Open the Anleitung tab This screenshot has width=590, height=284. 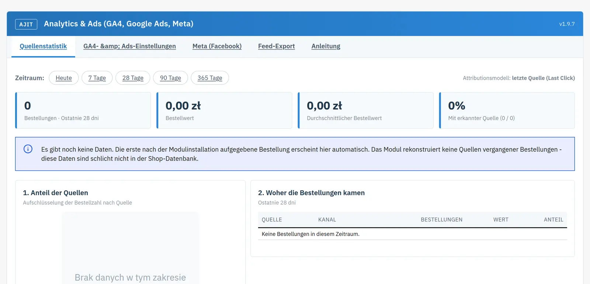[x=326, y=46]
